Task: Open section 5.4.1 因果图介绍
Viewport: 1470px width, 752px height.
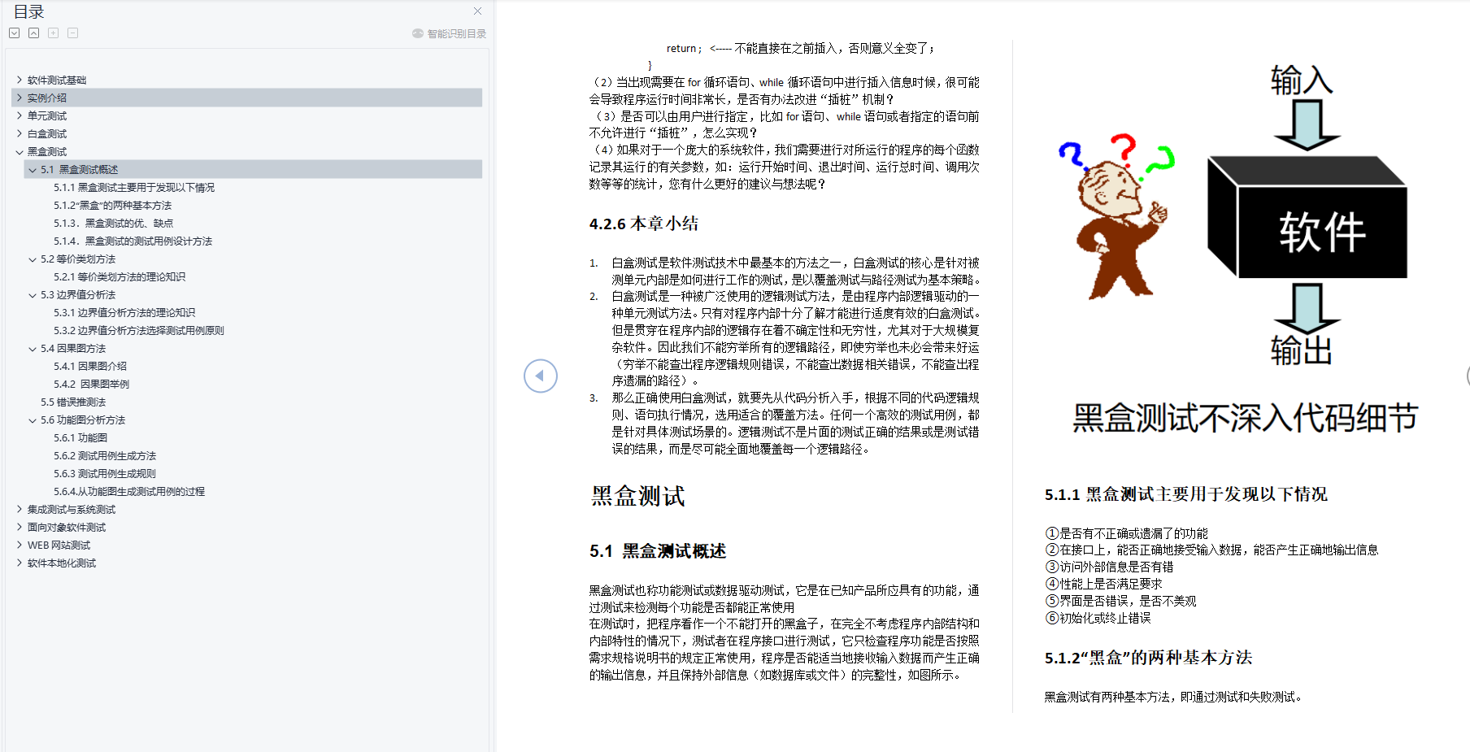Action: (x=92, y=366)
